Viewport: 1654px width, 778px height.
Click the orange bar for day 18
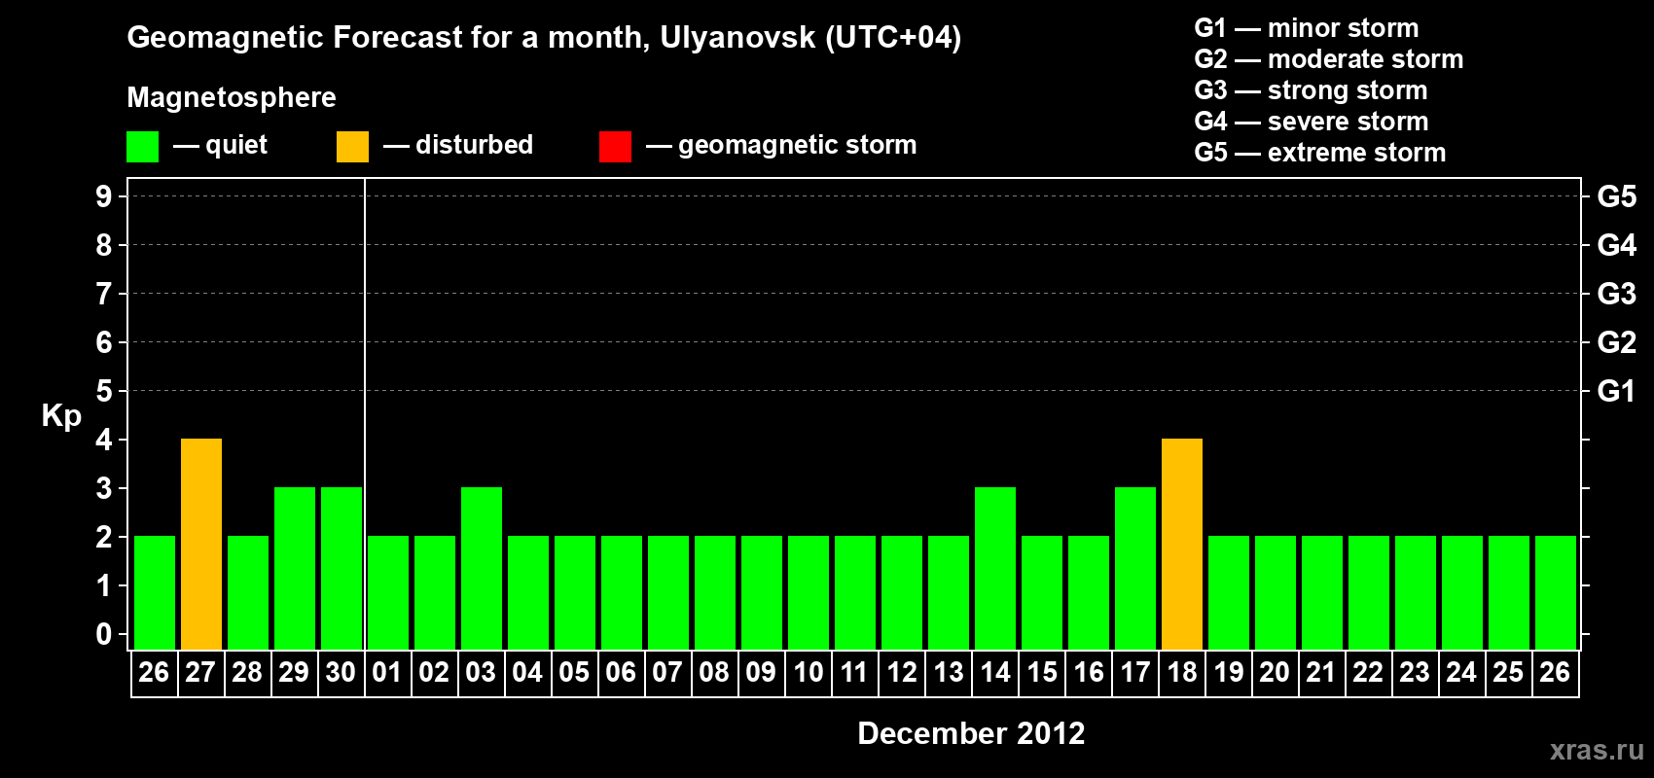1182,544
